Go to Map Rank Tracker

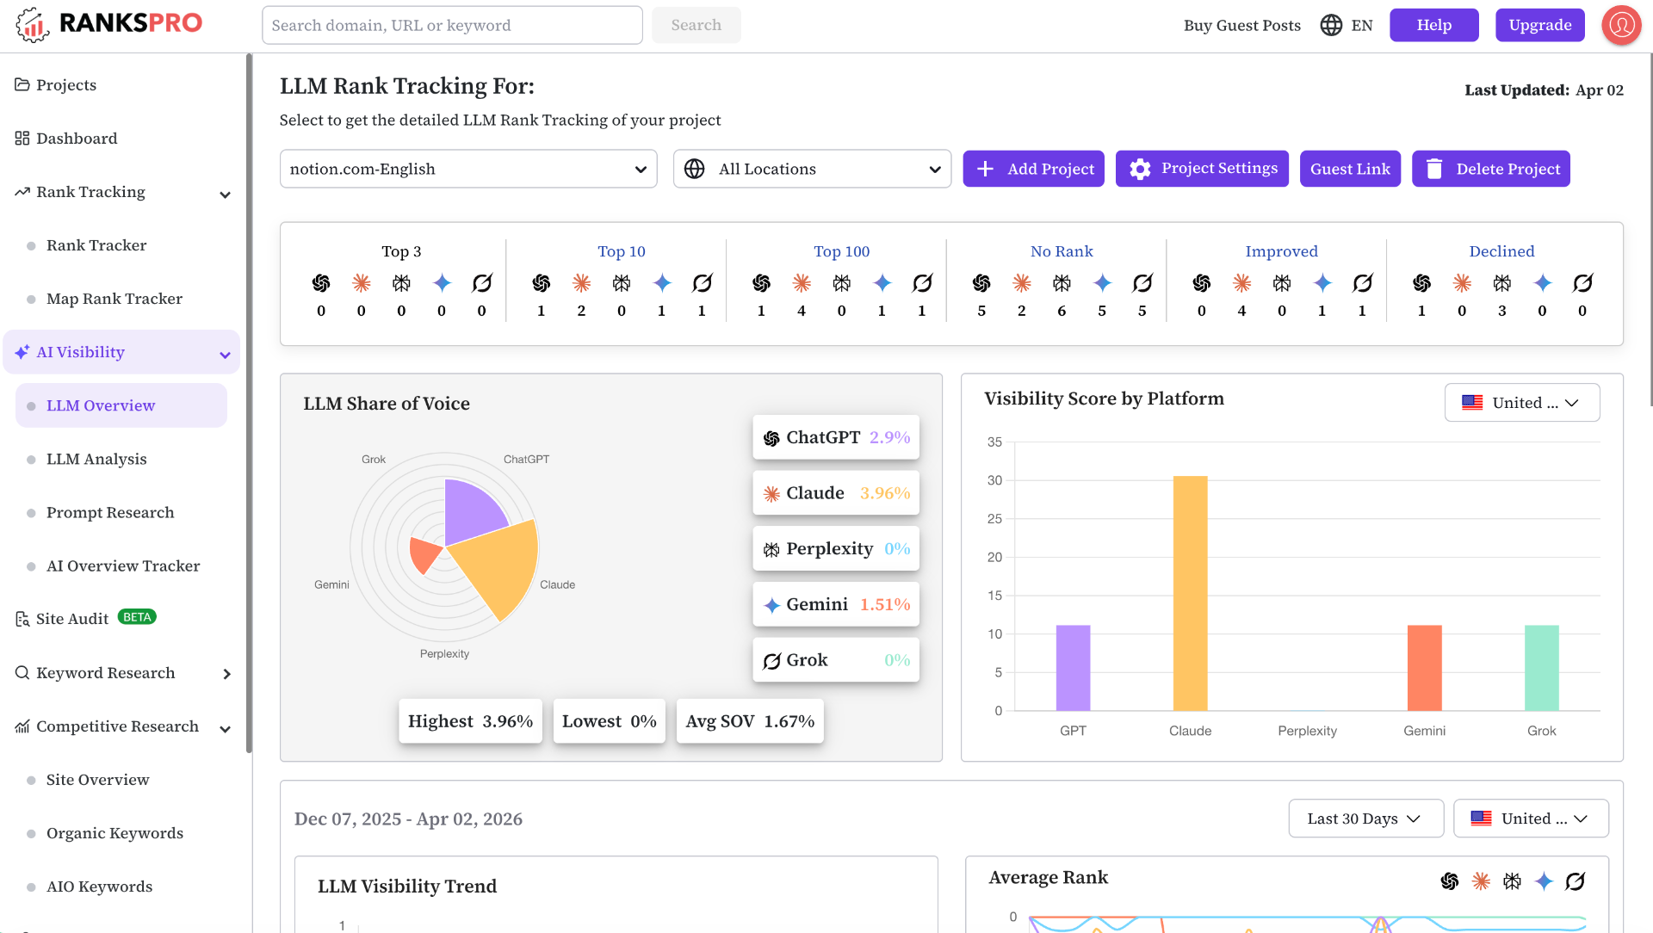115,299
